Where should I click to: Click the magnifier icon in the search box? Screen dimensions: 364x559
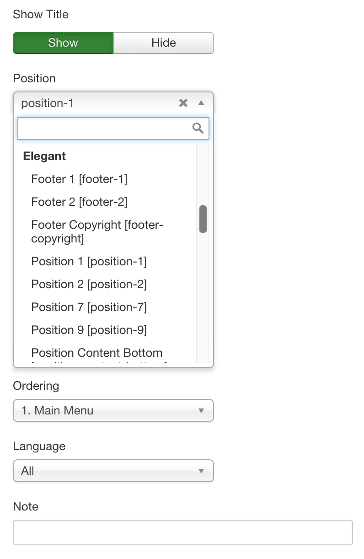pyautogui.click(x=198, y=128)
